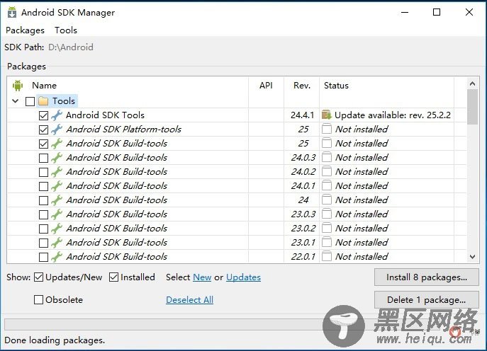This screenshot has width=487, height=351.
Task: Click the not-installed status icon for Build-tools 23.0.3
Action: pos(326,214)
